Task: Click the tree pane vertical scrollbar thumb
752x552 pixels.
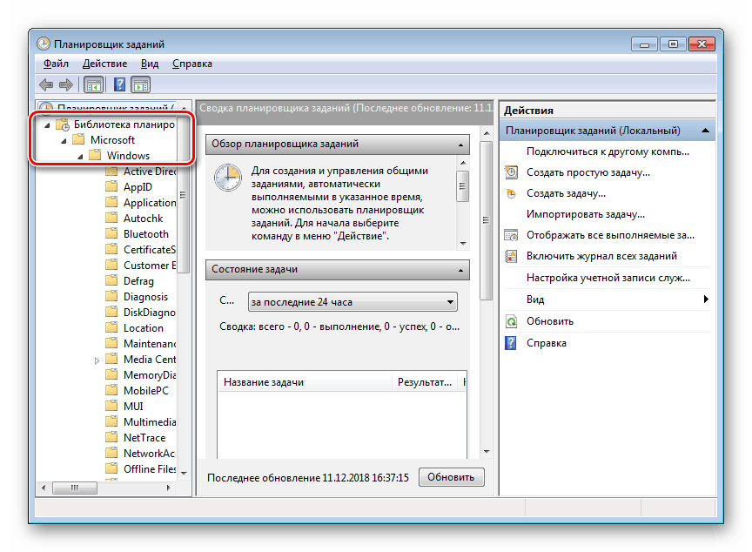Action: (x=183, y=194)
